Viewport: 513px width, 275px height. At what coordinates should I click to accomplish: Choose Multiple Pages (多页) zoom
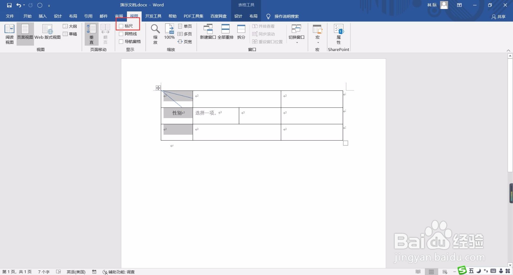click(x=185, y=34)
